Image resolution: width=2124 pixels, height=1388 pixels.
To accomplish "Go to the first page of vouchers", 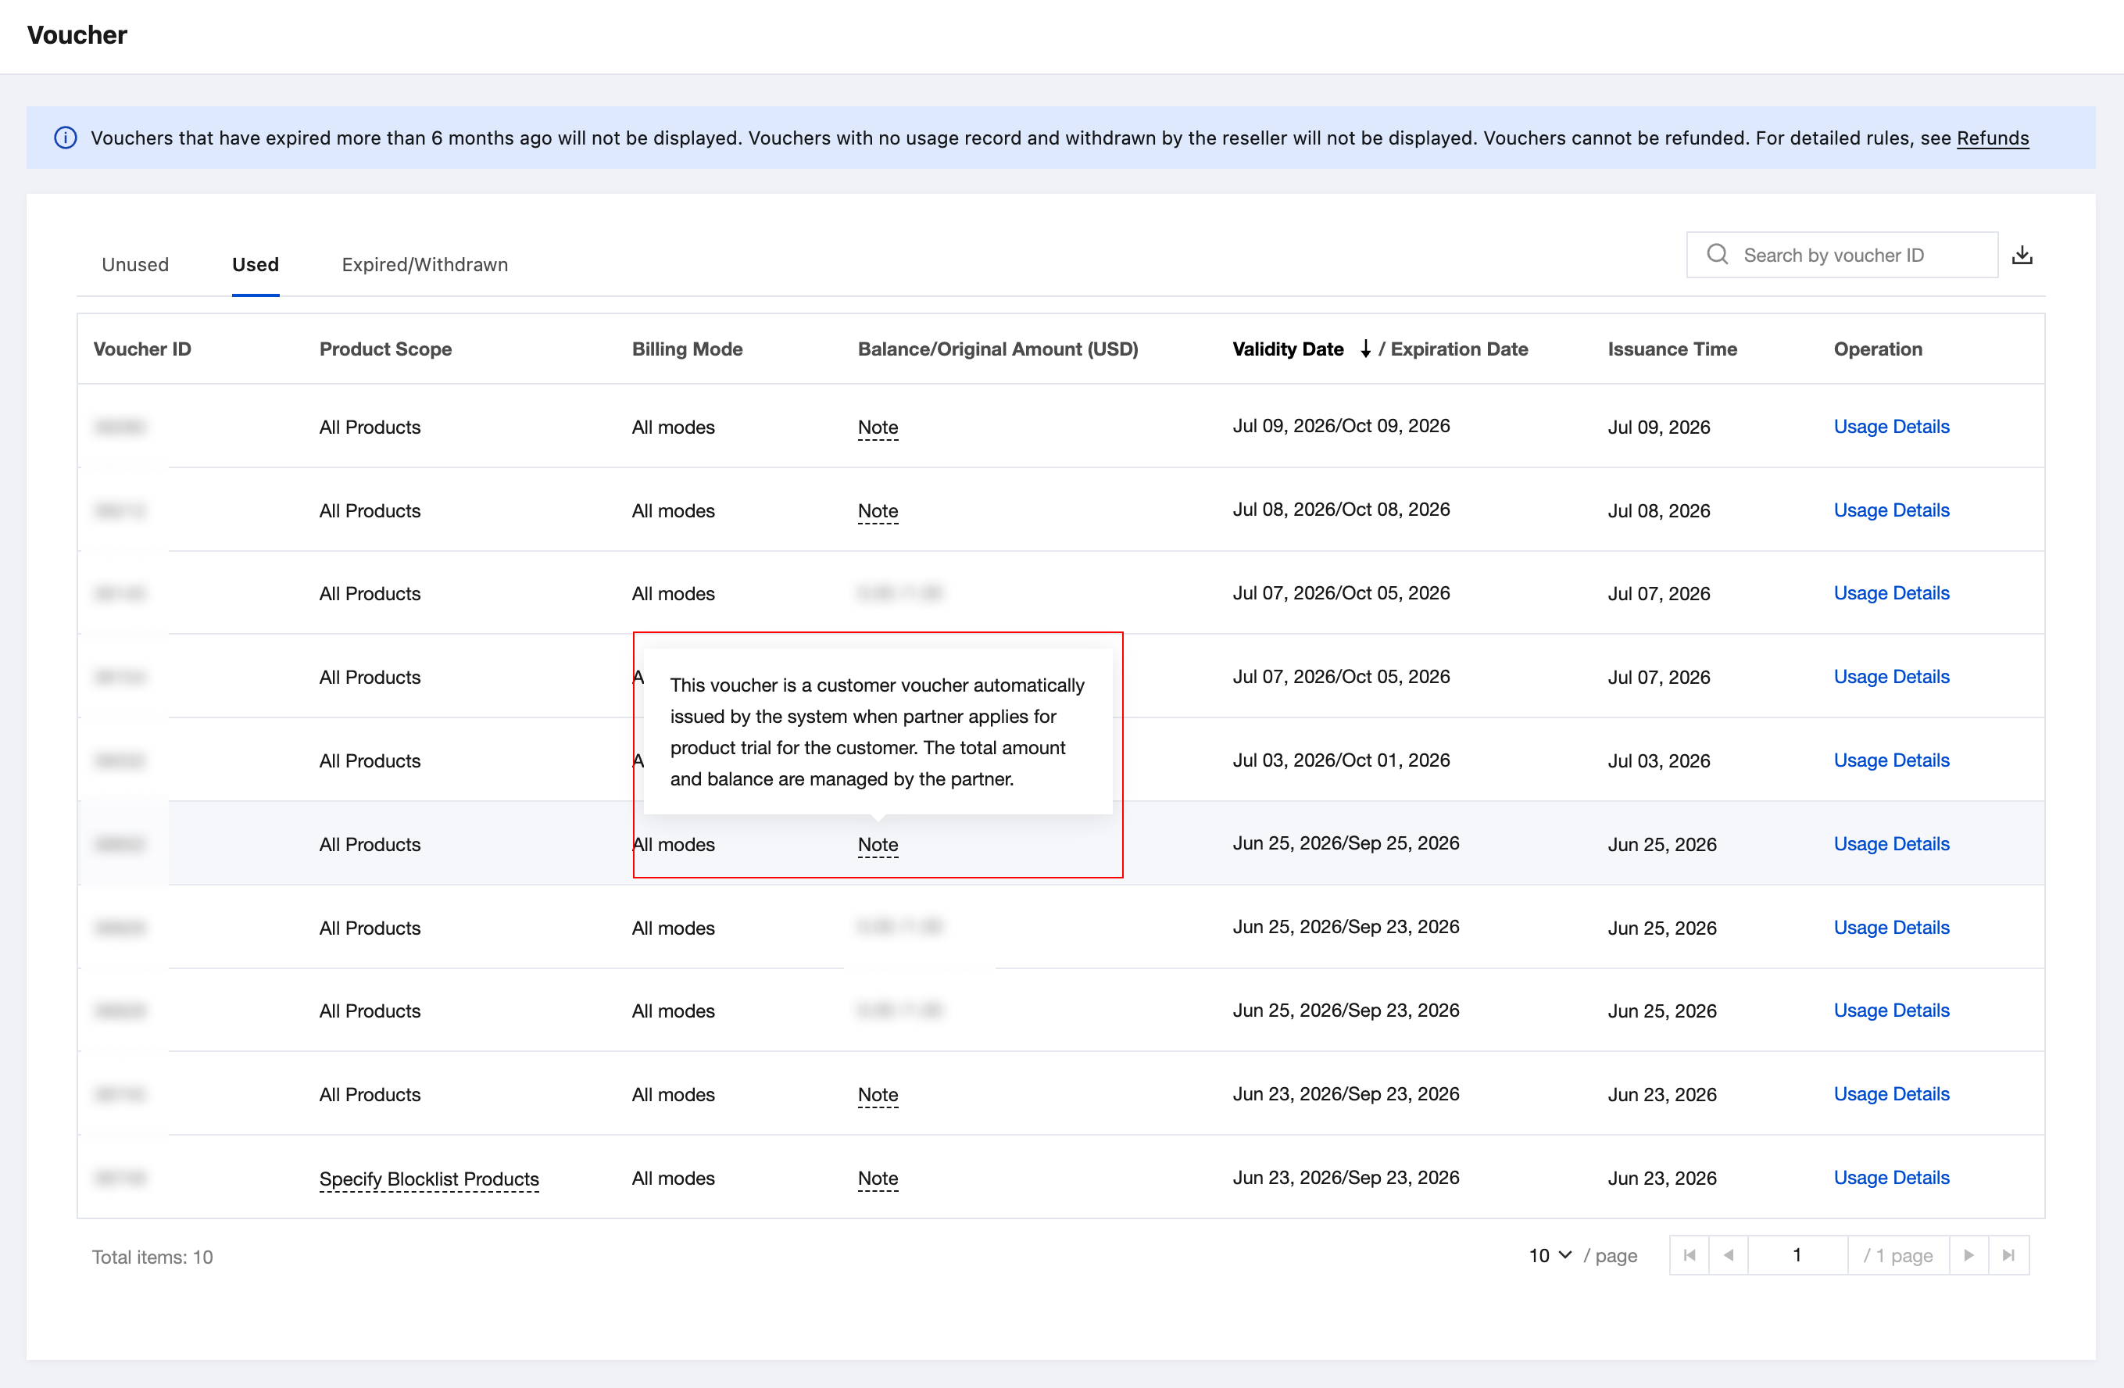I will point(1690,1255).
